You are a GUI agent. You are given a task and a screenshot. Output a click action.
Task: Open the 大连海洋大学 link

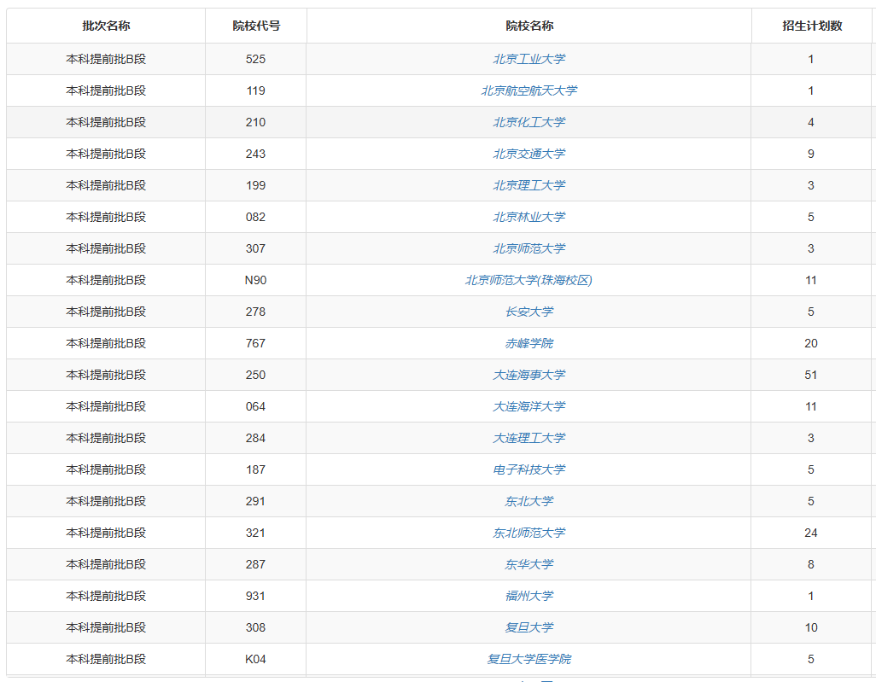(x=529, y=406)
